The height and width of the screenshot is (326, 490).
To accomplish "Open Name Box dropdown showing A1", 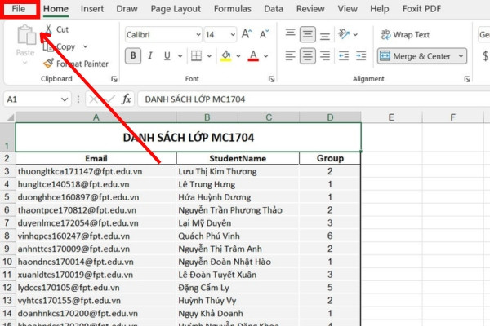I will click(65, 99).
